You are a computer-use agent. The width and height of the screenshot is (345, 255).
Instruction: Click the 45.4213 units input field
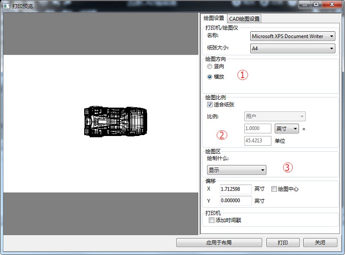pyautogui.click(x=258, y=141)
